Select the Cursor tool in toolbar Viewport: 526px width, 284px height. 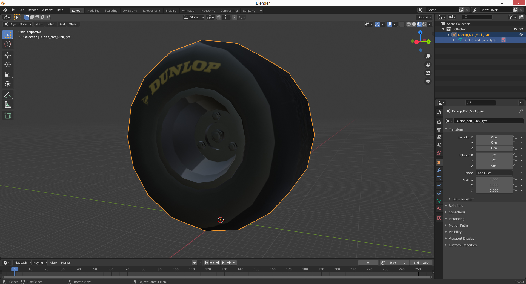tap(8, 44)
